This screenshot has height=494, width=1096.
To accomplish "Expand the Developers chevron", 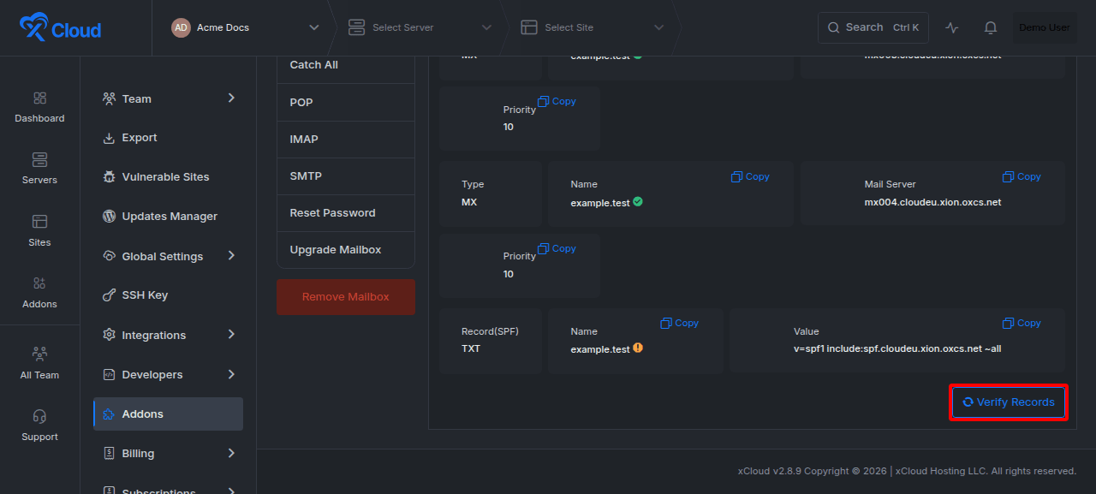I will [x=231, y=374].
